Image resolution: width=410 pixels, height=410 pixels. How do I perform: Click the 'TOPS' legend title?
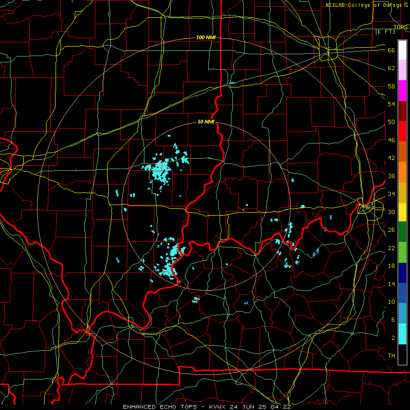tap(400, 27)
